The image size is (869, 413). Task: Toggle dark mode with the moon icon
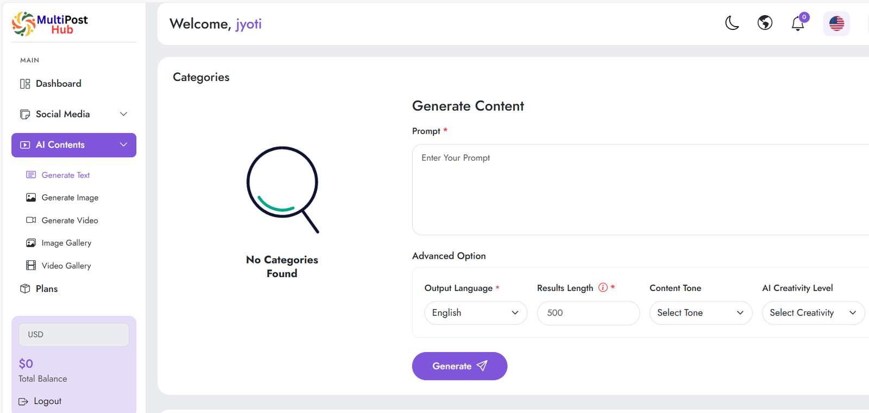tap(732, 23)
